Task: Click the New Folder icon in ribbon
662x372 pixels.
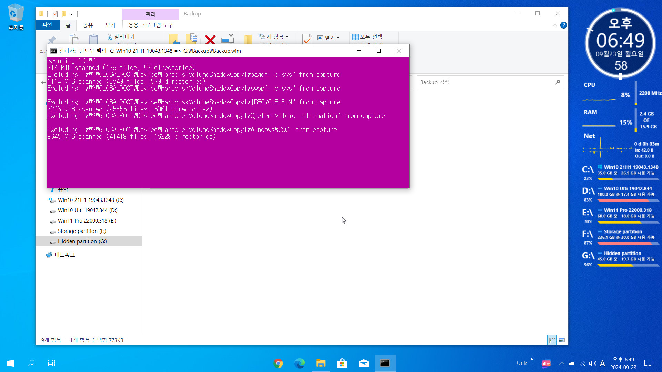Action: tap(248, 39)
